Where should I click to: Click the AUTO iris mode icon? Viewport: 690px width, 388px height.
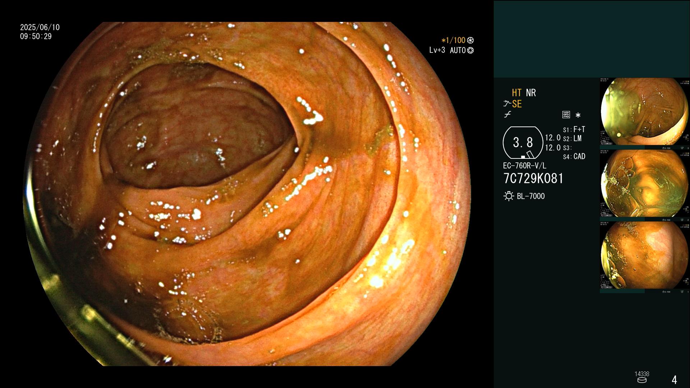(x=470, y=50)
